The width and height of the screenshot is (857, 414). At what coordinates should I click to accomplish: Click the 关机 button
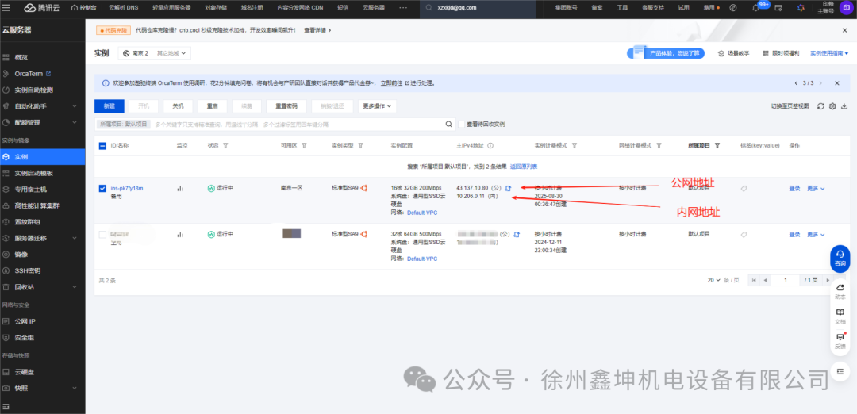(x=178, y=106)
